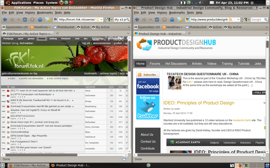
Task: Select the 'FOK!forum / My Active Topics' tab
Action: coord(27,34)
